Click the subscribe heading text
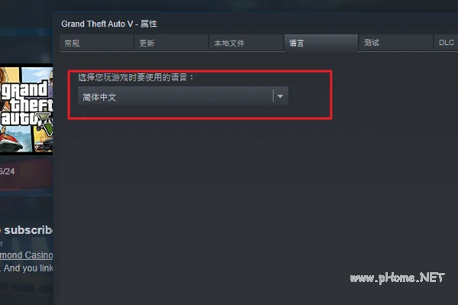 coord(28,230)
